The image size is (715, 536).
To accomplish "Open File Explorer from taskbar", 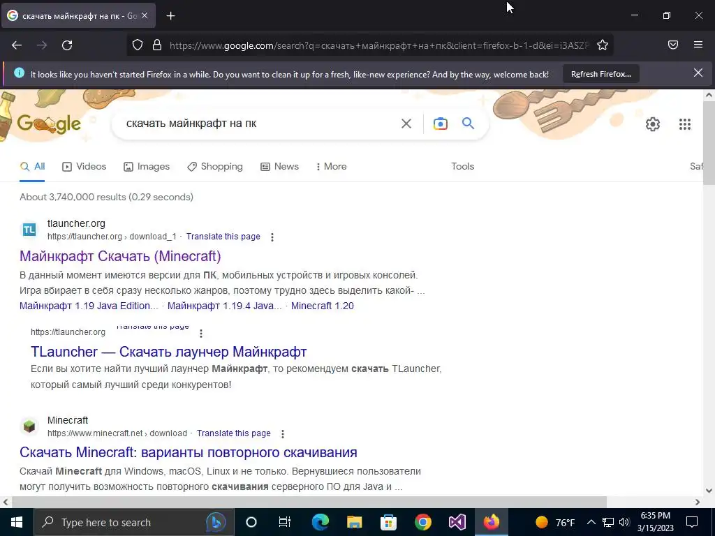I will [354, 522].
